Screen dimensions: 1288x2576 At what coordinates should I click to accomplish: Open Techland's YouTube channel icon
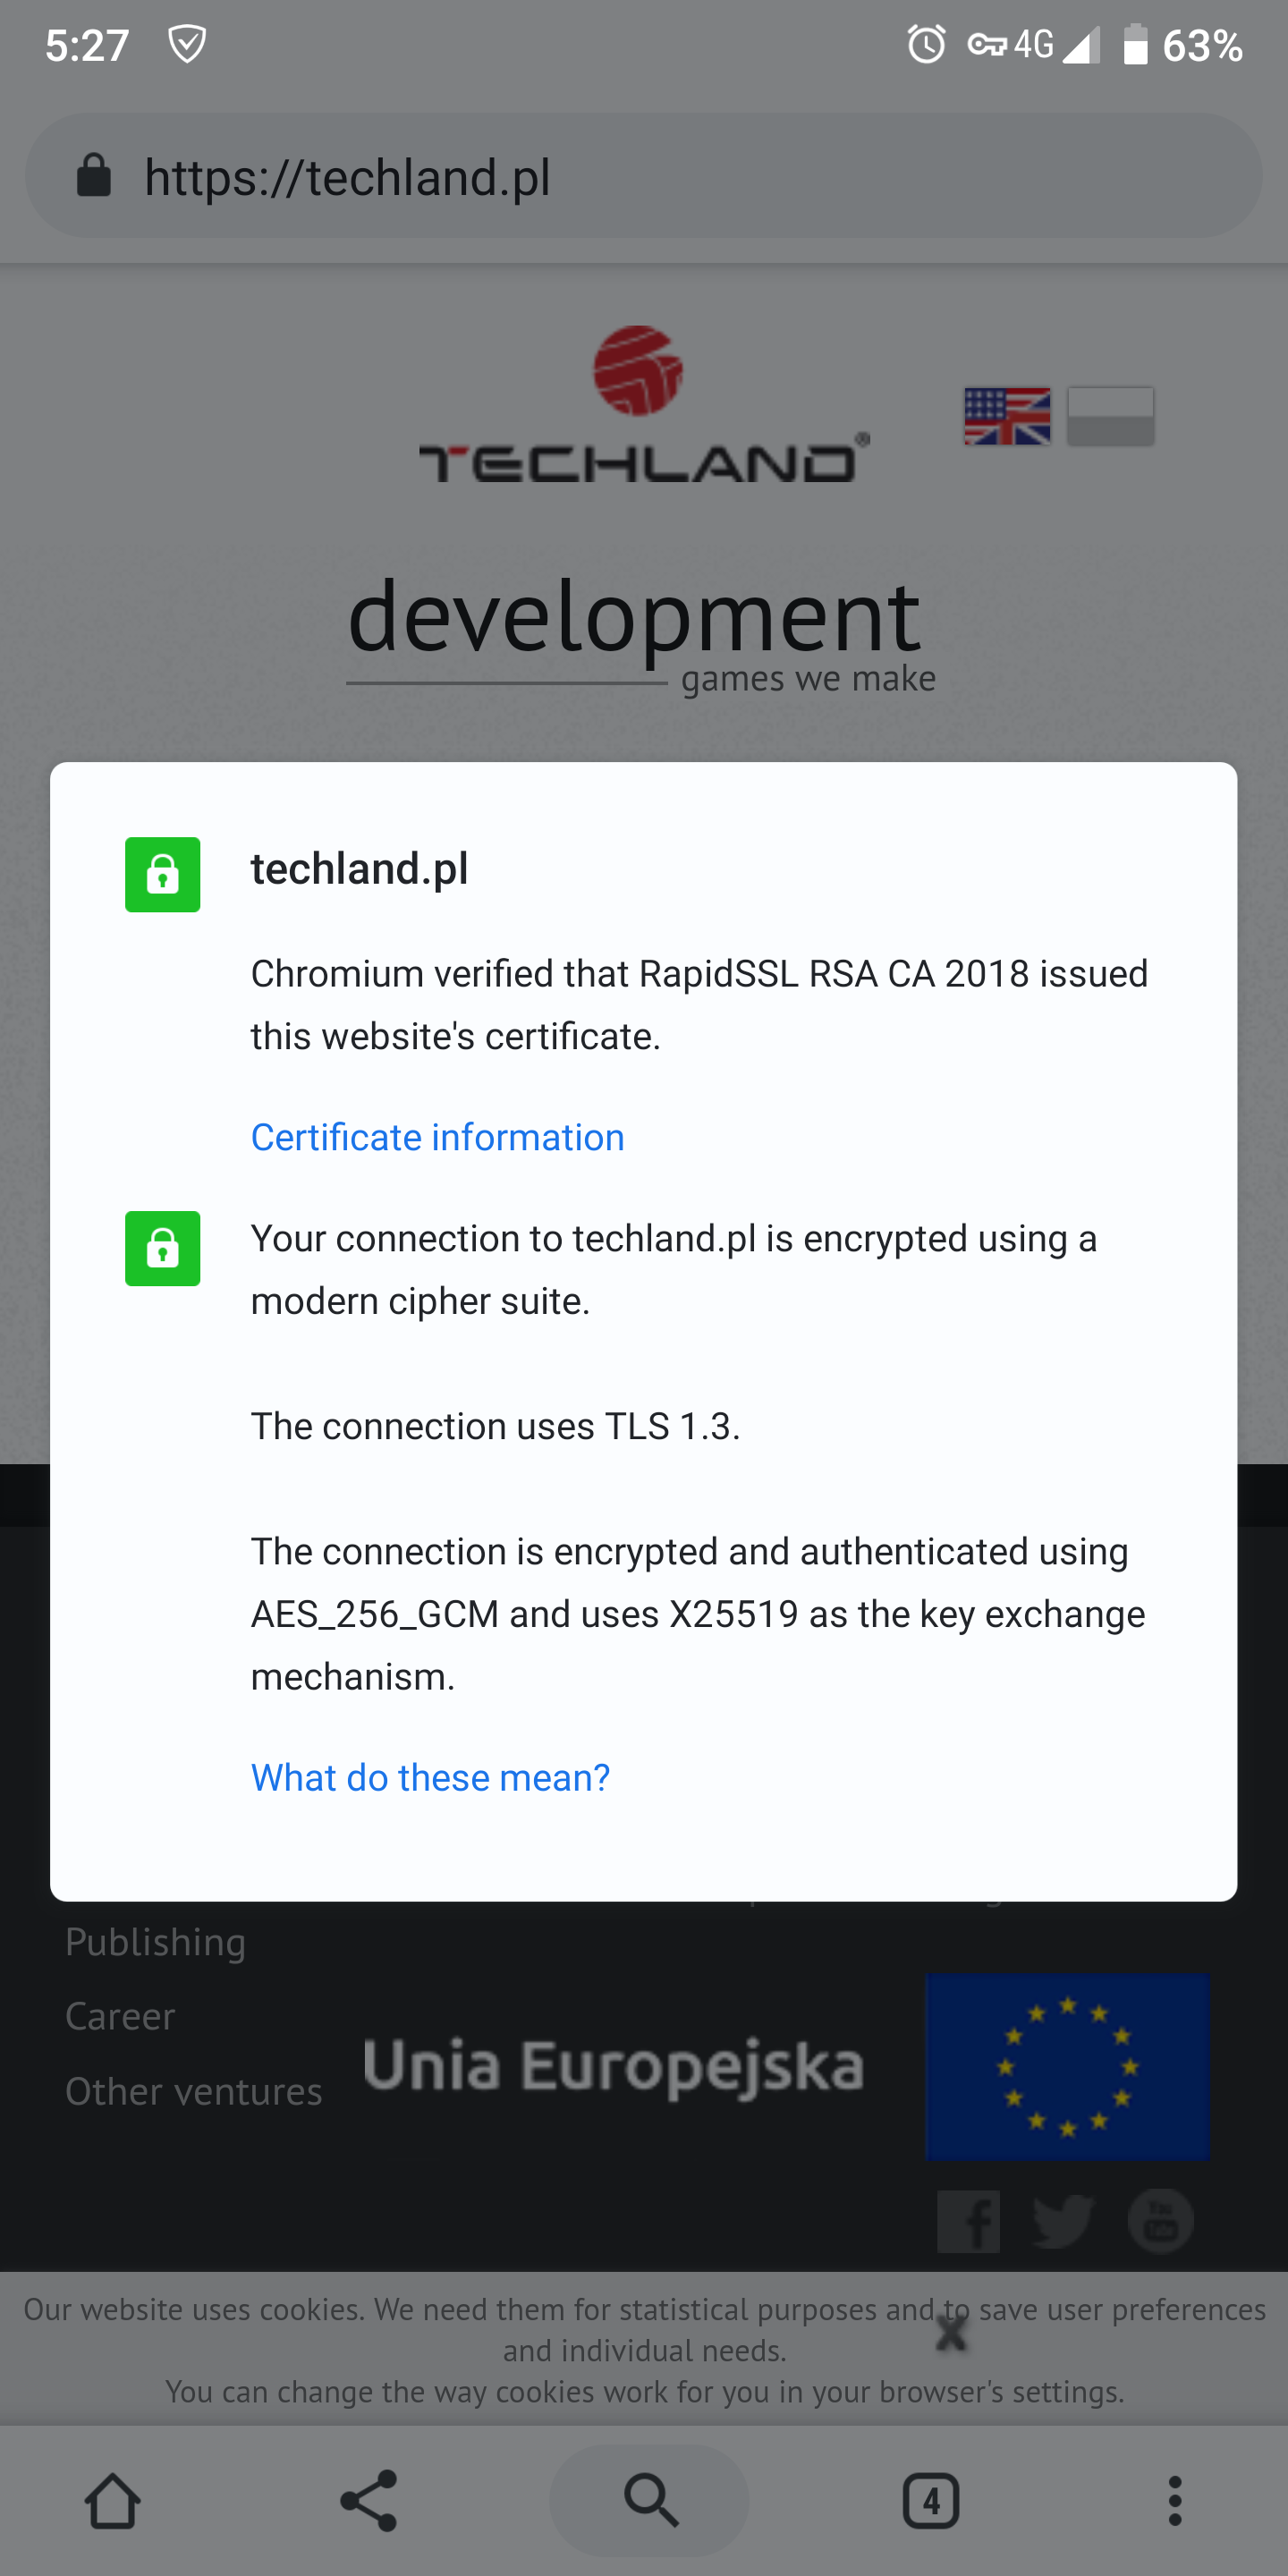(1159, 2221)
